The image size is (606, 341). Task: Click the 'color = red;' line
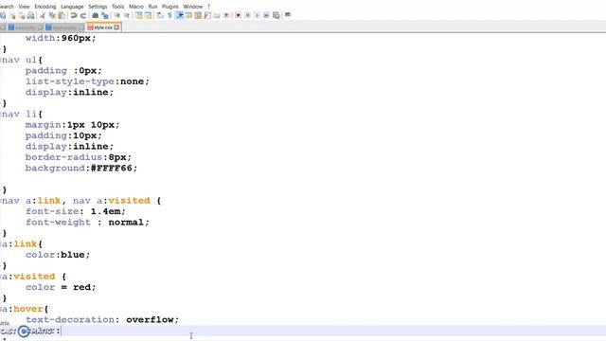click(x=61, y=287)
